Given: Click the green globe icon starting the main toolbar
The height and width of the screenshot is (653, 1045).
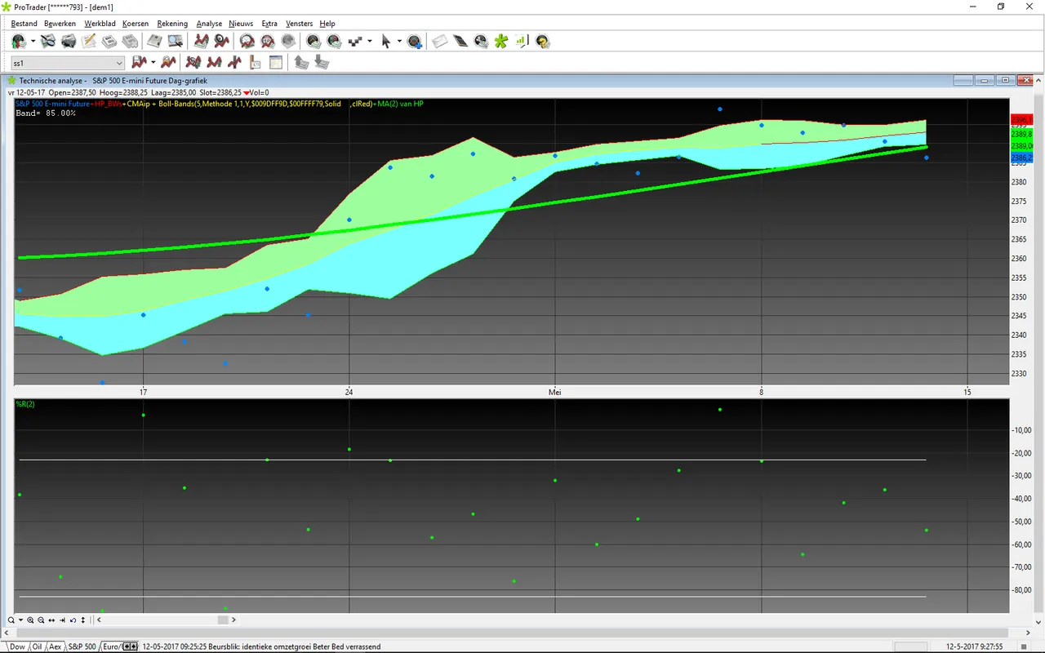Looking at the screenshot, I should tap(19, 41).
